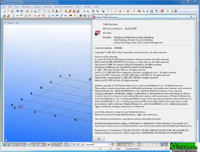Create a concrete column with gray column icon
This screenshot has height=152, width=200.
tap(13, 16)
